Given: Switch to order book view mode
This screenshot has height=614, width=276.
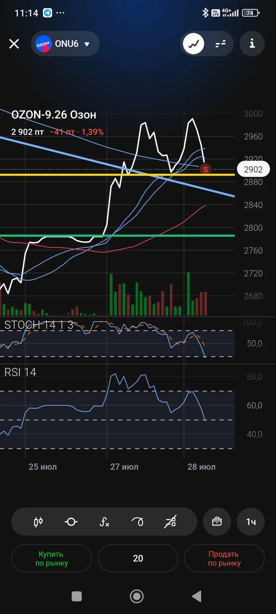Looking at the screenshot, I should pos(220,44).
